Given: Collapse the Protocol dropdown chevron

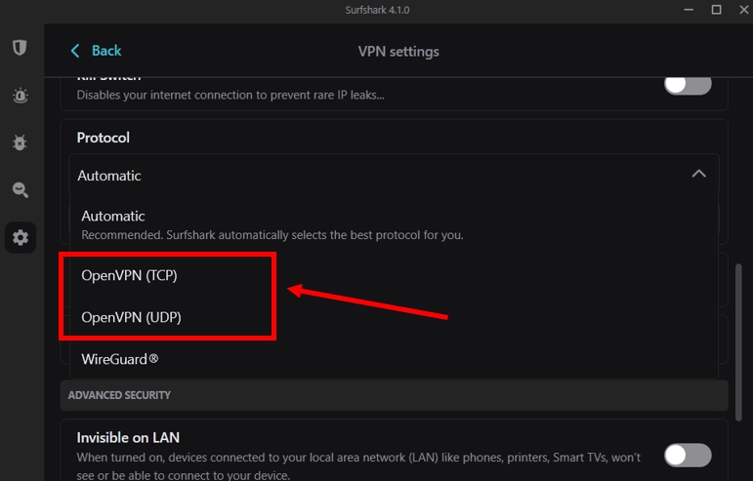Looking at the screenshot, I should coord(698,174).
